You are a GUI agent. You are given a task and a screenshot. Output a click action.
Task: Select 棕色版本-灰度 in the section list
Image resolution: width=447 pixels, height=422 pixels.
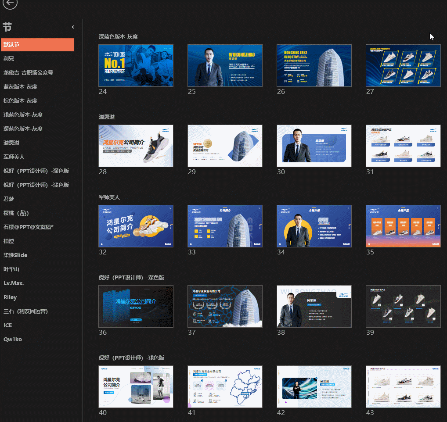point(20,101)
